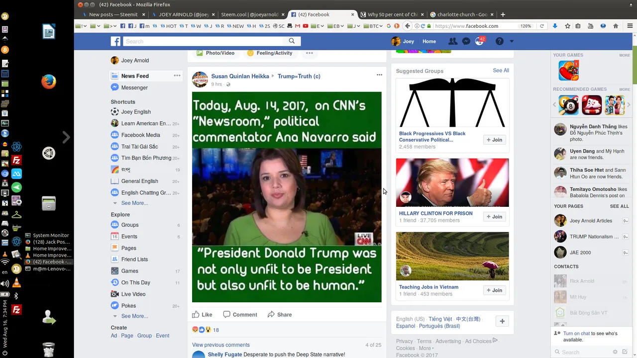Open the News Feed options ellipsis
This screenshot has width=637, height=358.
pyautogui.click(x=177, y=76)
